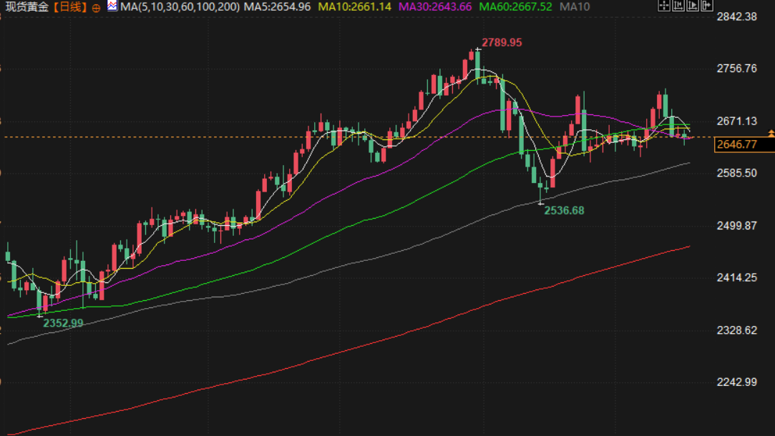This screenshot has width=775, height=436.
Task: Select the MA5:2654.96 legend value
Action: pyautogui.click(x=277, y=7)
